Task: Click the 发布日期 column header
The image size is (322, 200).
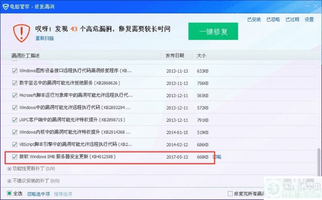Action: (175, 55)
